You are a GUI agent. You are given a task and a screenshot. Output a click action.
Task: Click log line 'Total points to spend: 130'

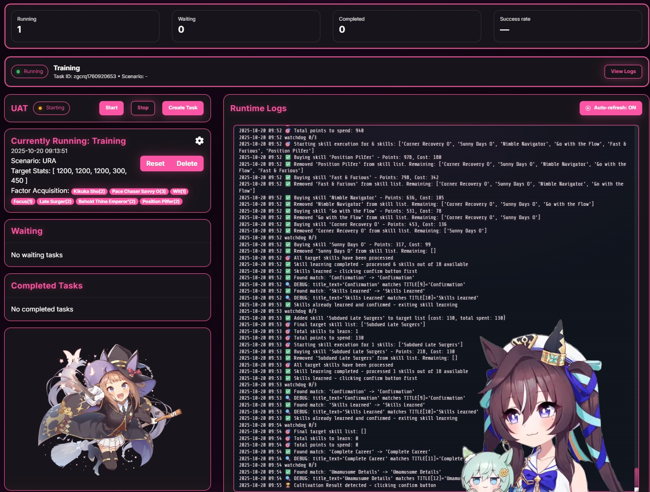coord(301,338)
